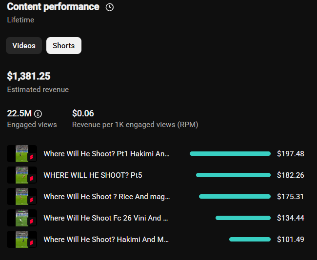This screenshot has width=317, height=260.
Task: Click the $0.06 RPM value
Action: (x=83, y=113)
